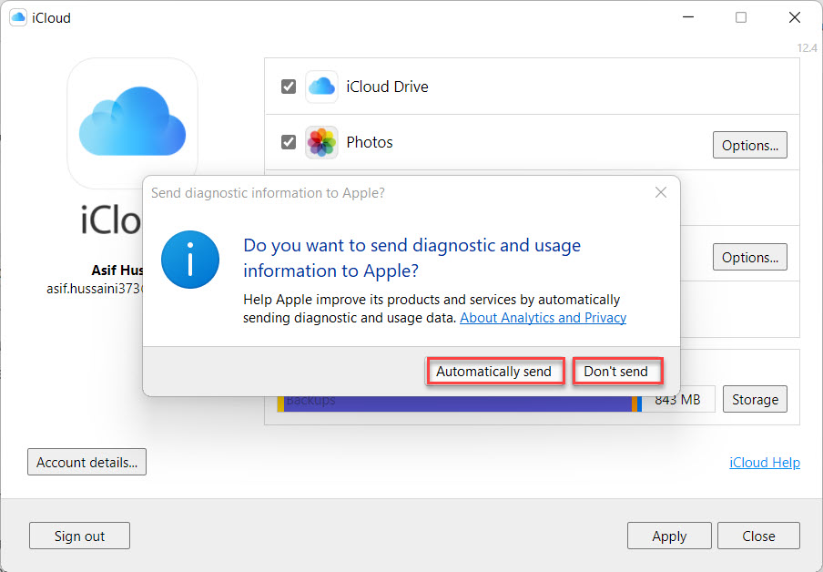The width and height of the screenshot is (823, 572).
Task: Open About Analytics and Privacy link
Action: pos(543,318)
